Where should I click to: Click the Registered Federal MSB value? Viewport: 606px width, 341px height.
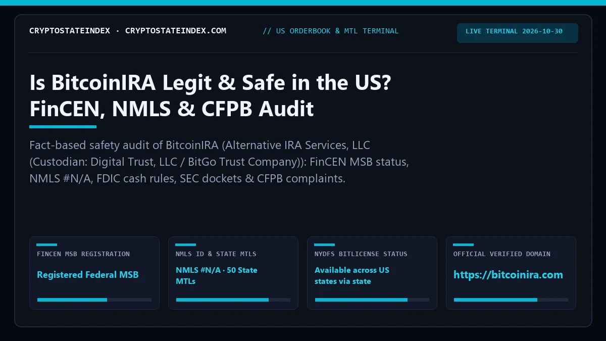[88, 275]
